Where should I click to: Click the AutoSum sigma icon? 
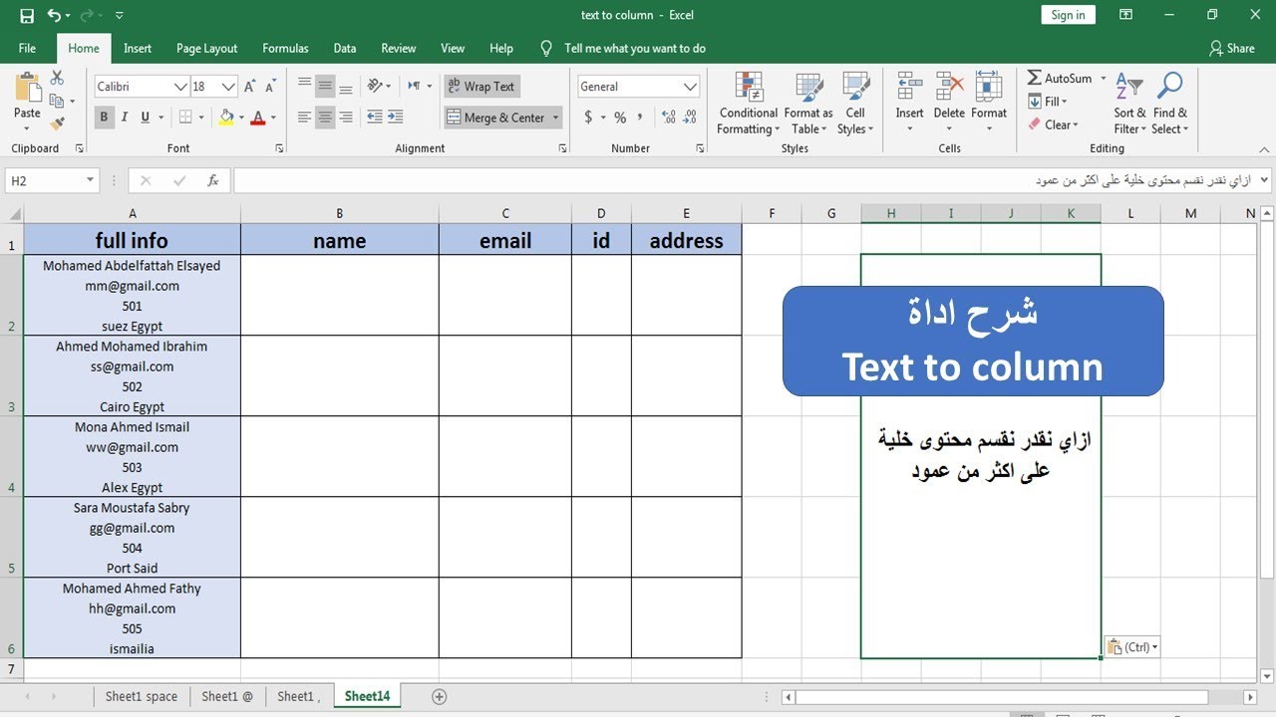click(1035, 78)
